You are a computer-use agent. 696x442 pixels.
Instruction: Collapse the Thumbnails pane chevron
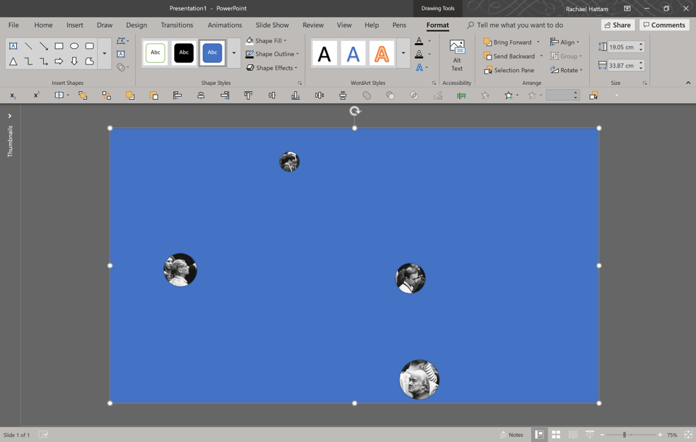(x=10, y=116)
